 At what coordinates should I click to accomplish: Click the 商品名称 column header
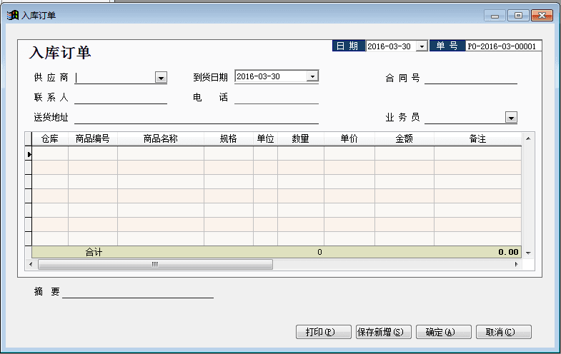point(160,139)
